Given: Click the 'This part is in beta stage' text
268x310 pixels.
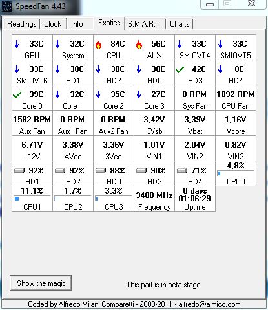Looking at the screenshot, I should coord(163,285).
